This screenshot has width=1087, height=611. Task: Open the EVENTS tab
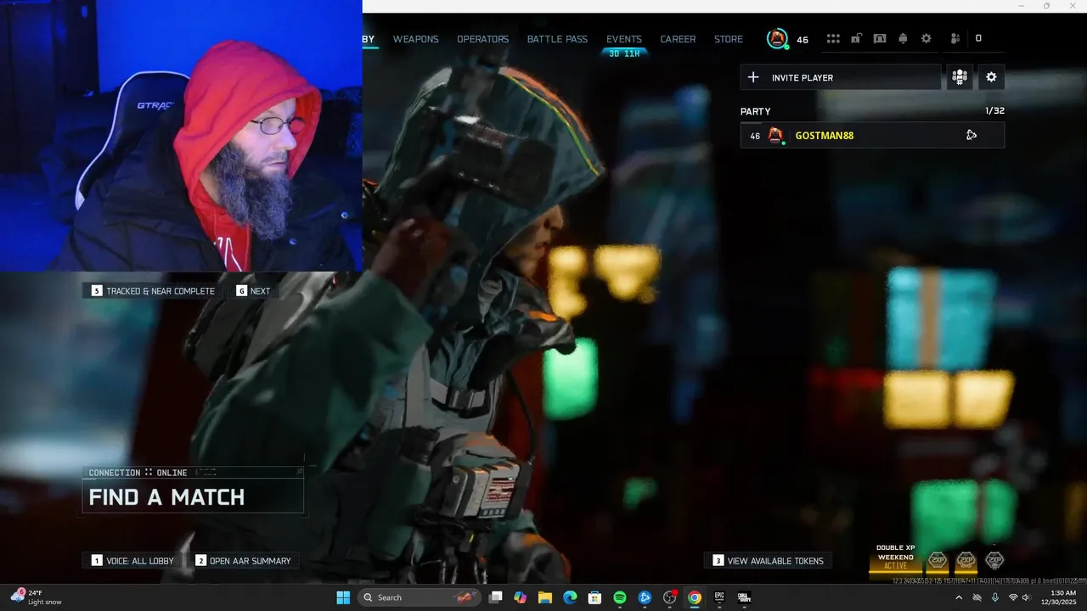click(624, 39)
